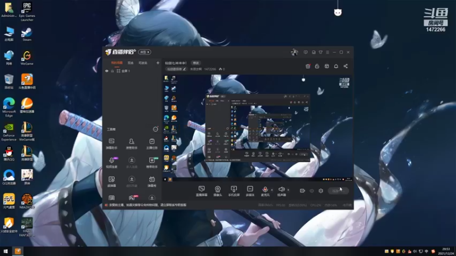This screenshot has width=456, height=256.
Task: Open the 弹幕助手 danmaku assistant tool
Action: click(112, 143)
